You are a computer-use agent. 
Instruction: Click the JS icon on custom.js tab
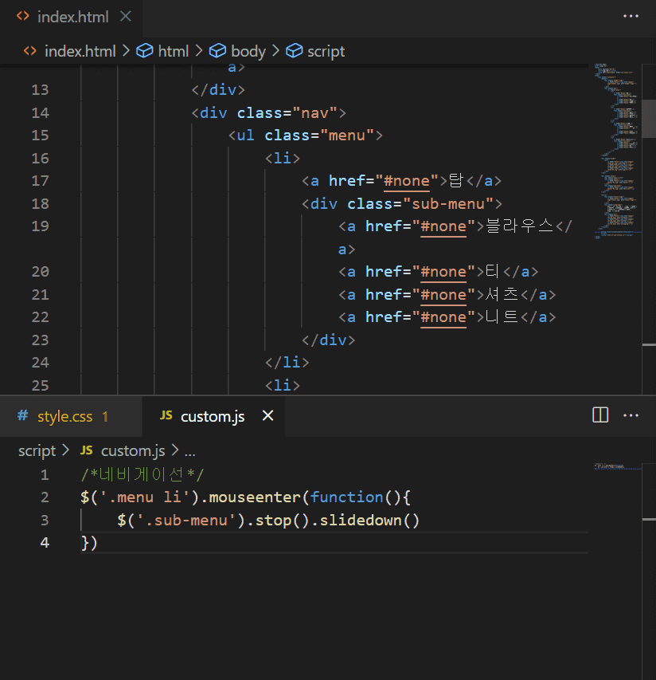pos(166,416)
